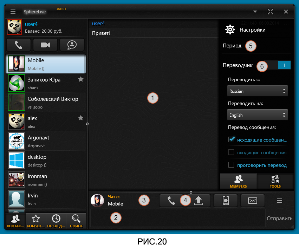Send SMS with the mobile phone button
This screenshot has width=299, height=248.
(x=226, y=201)
